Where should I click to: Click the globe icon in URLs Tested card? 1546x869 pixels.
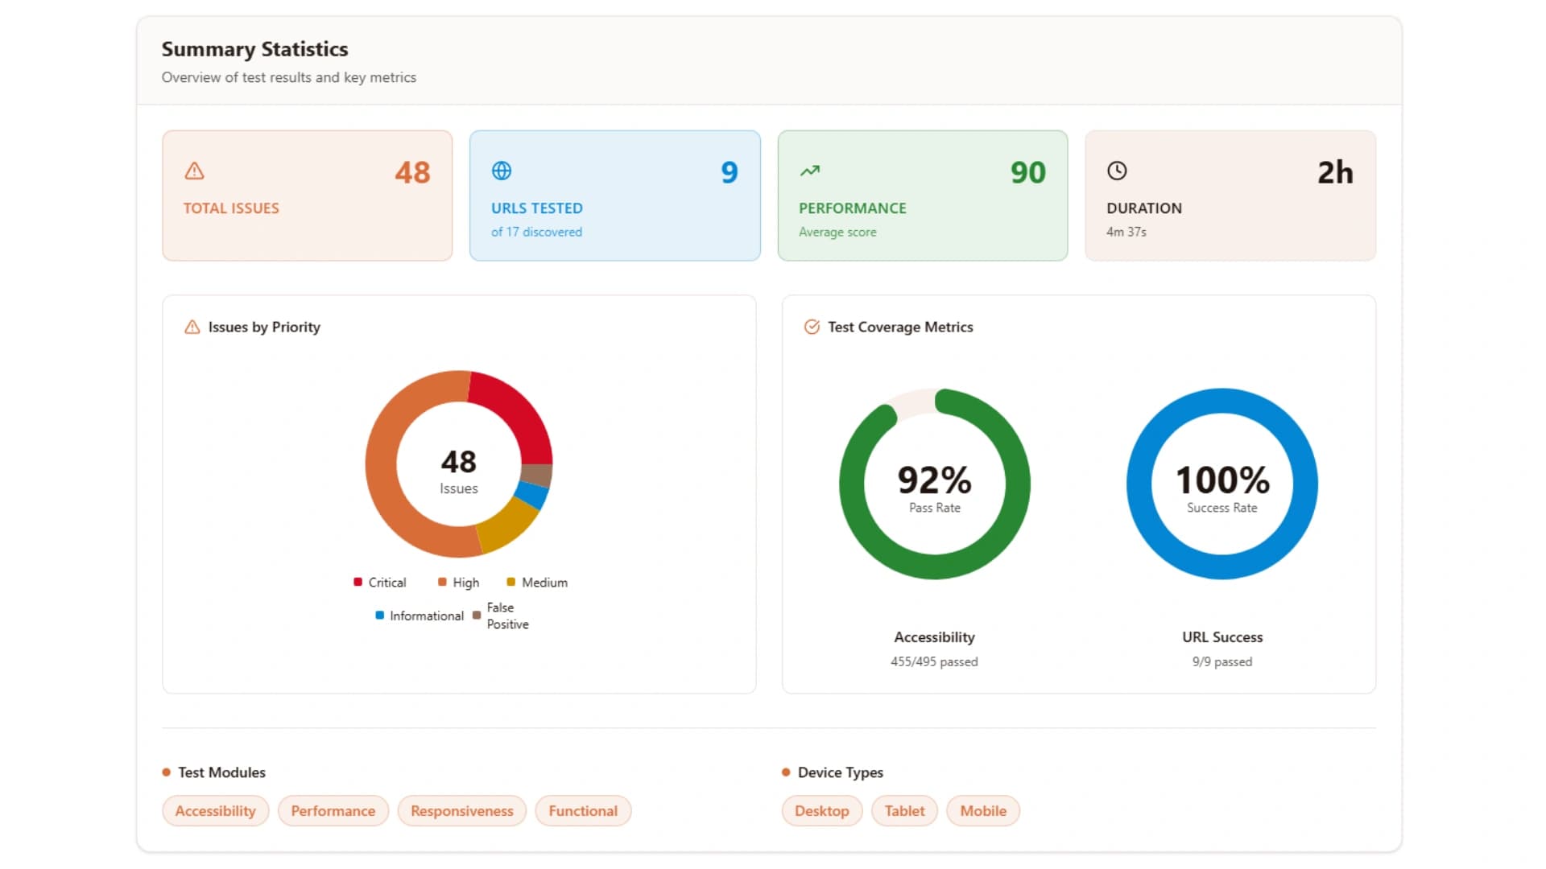(x=502, y=171)
